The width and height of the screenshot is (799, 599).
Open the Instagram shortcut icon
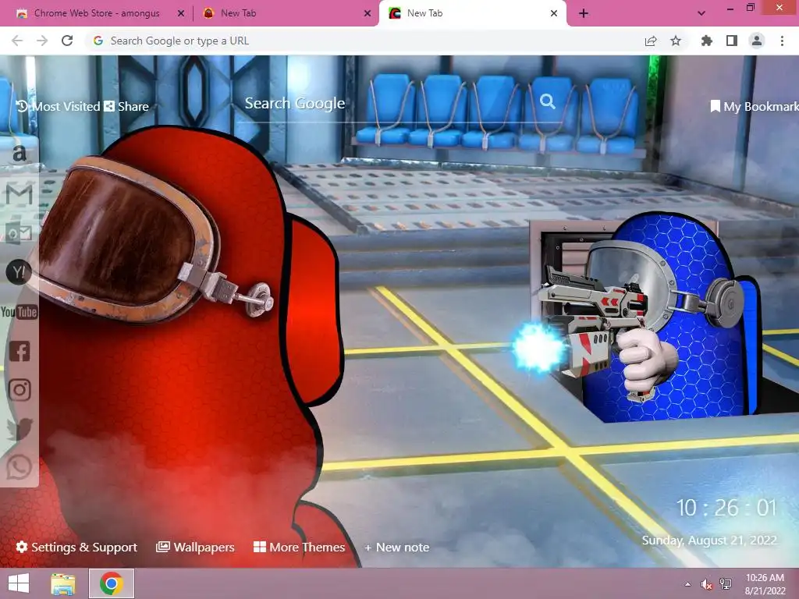(x=20, y=390)
